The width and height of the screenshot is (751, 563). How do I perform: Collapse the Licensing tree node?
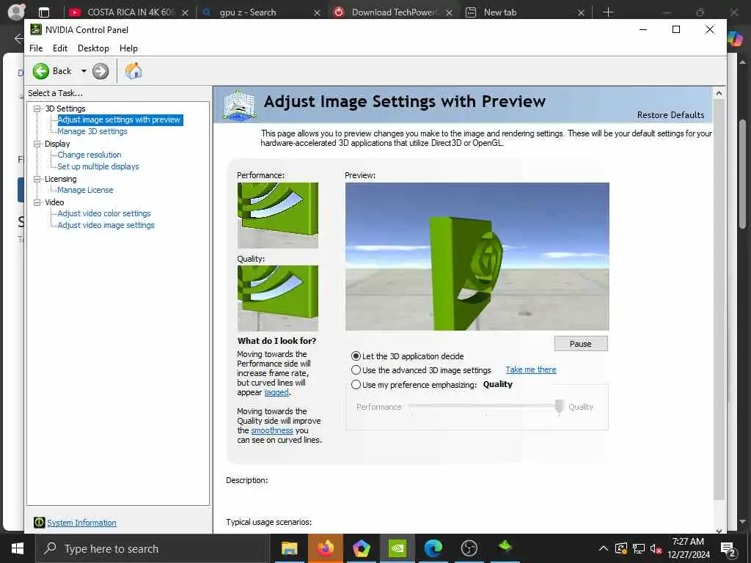click(37, 179)
